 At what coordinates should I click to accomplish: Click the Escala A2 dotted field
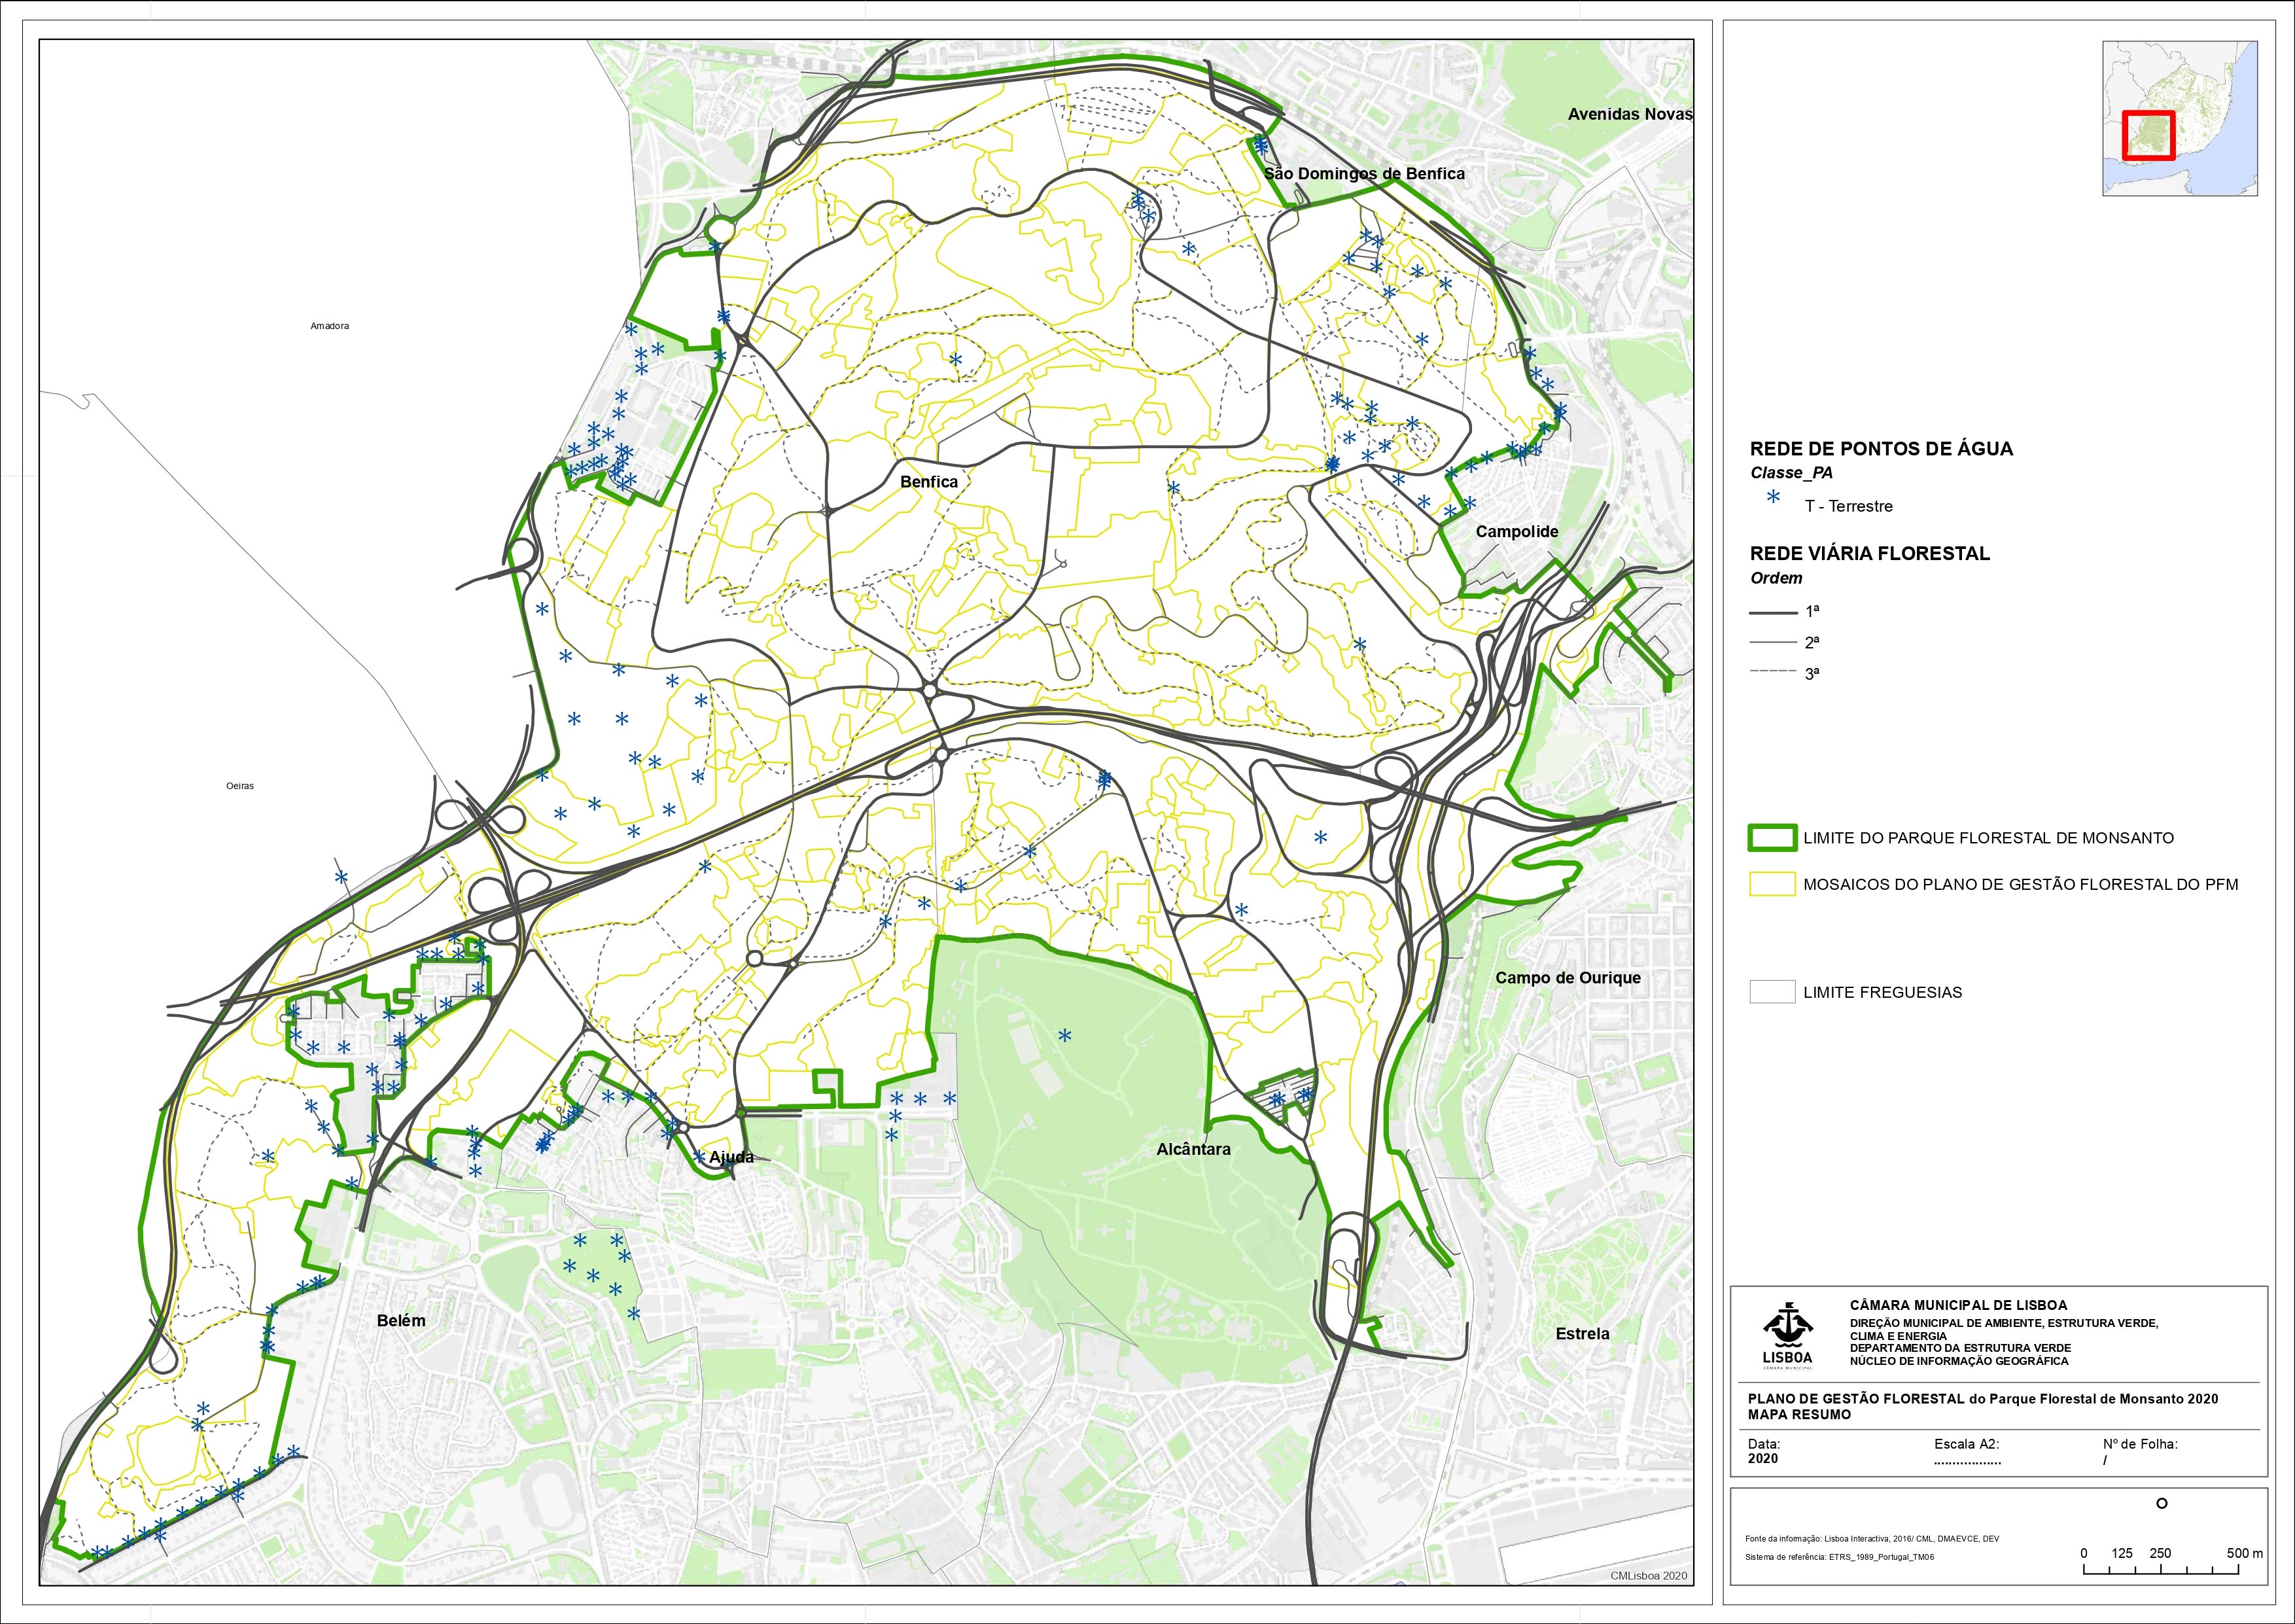[1967, 1462]
